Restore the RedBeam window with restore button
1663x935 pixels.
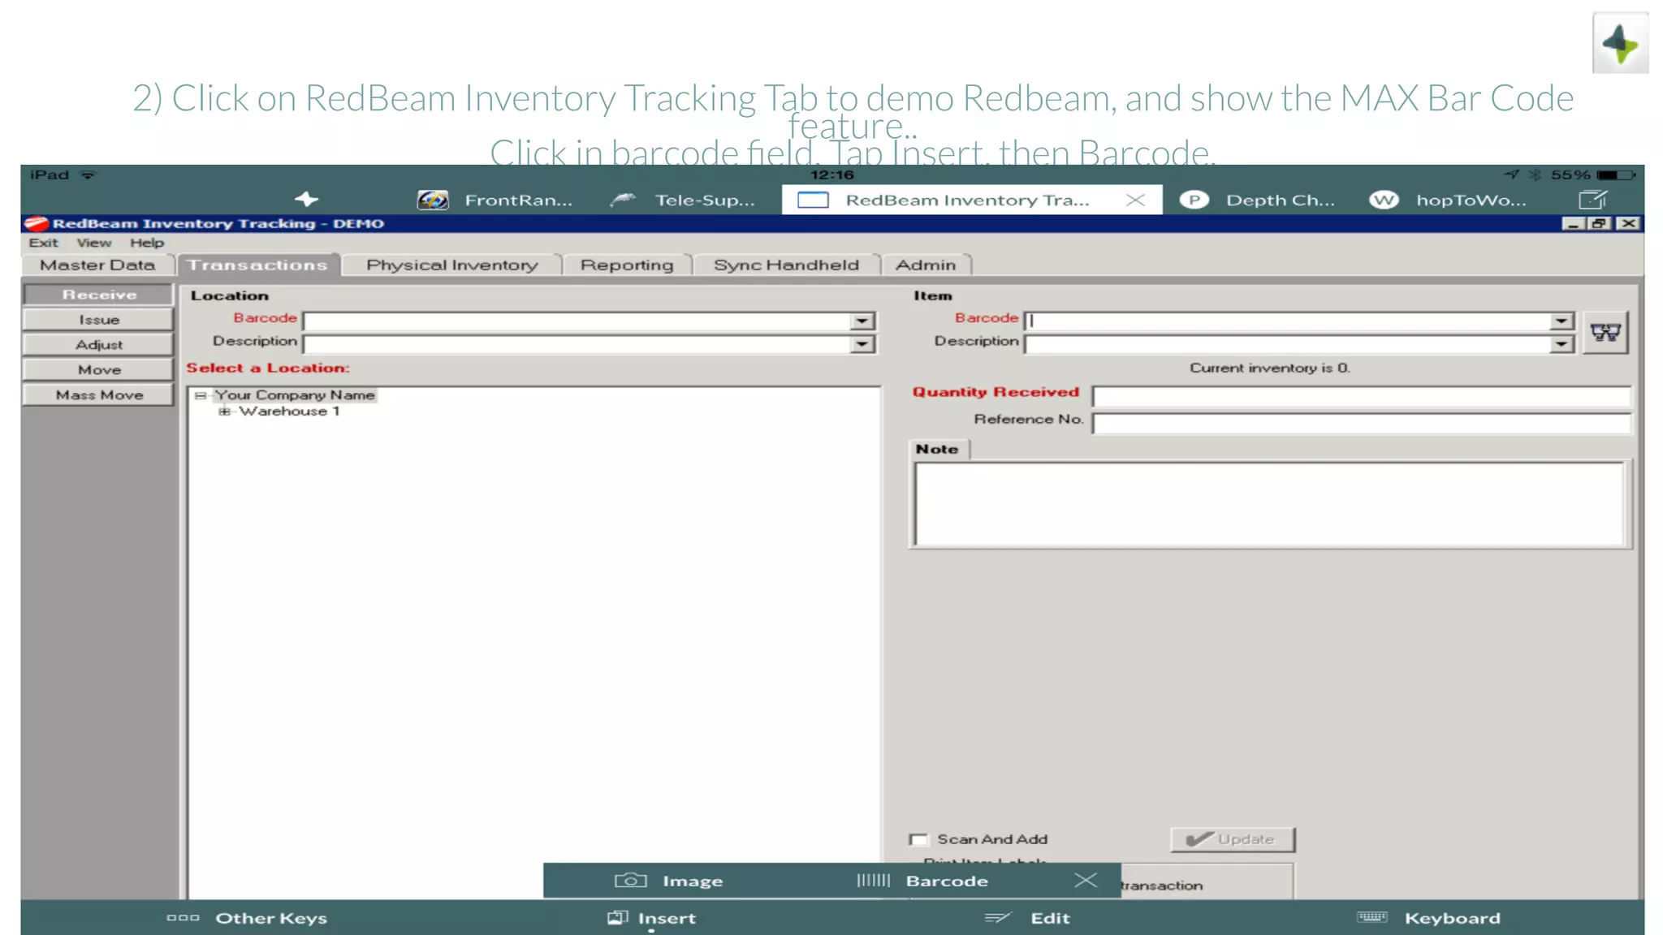[1600, 223]
